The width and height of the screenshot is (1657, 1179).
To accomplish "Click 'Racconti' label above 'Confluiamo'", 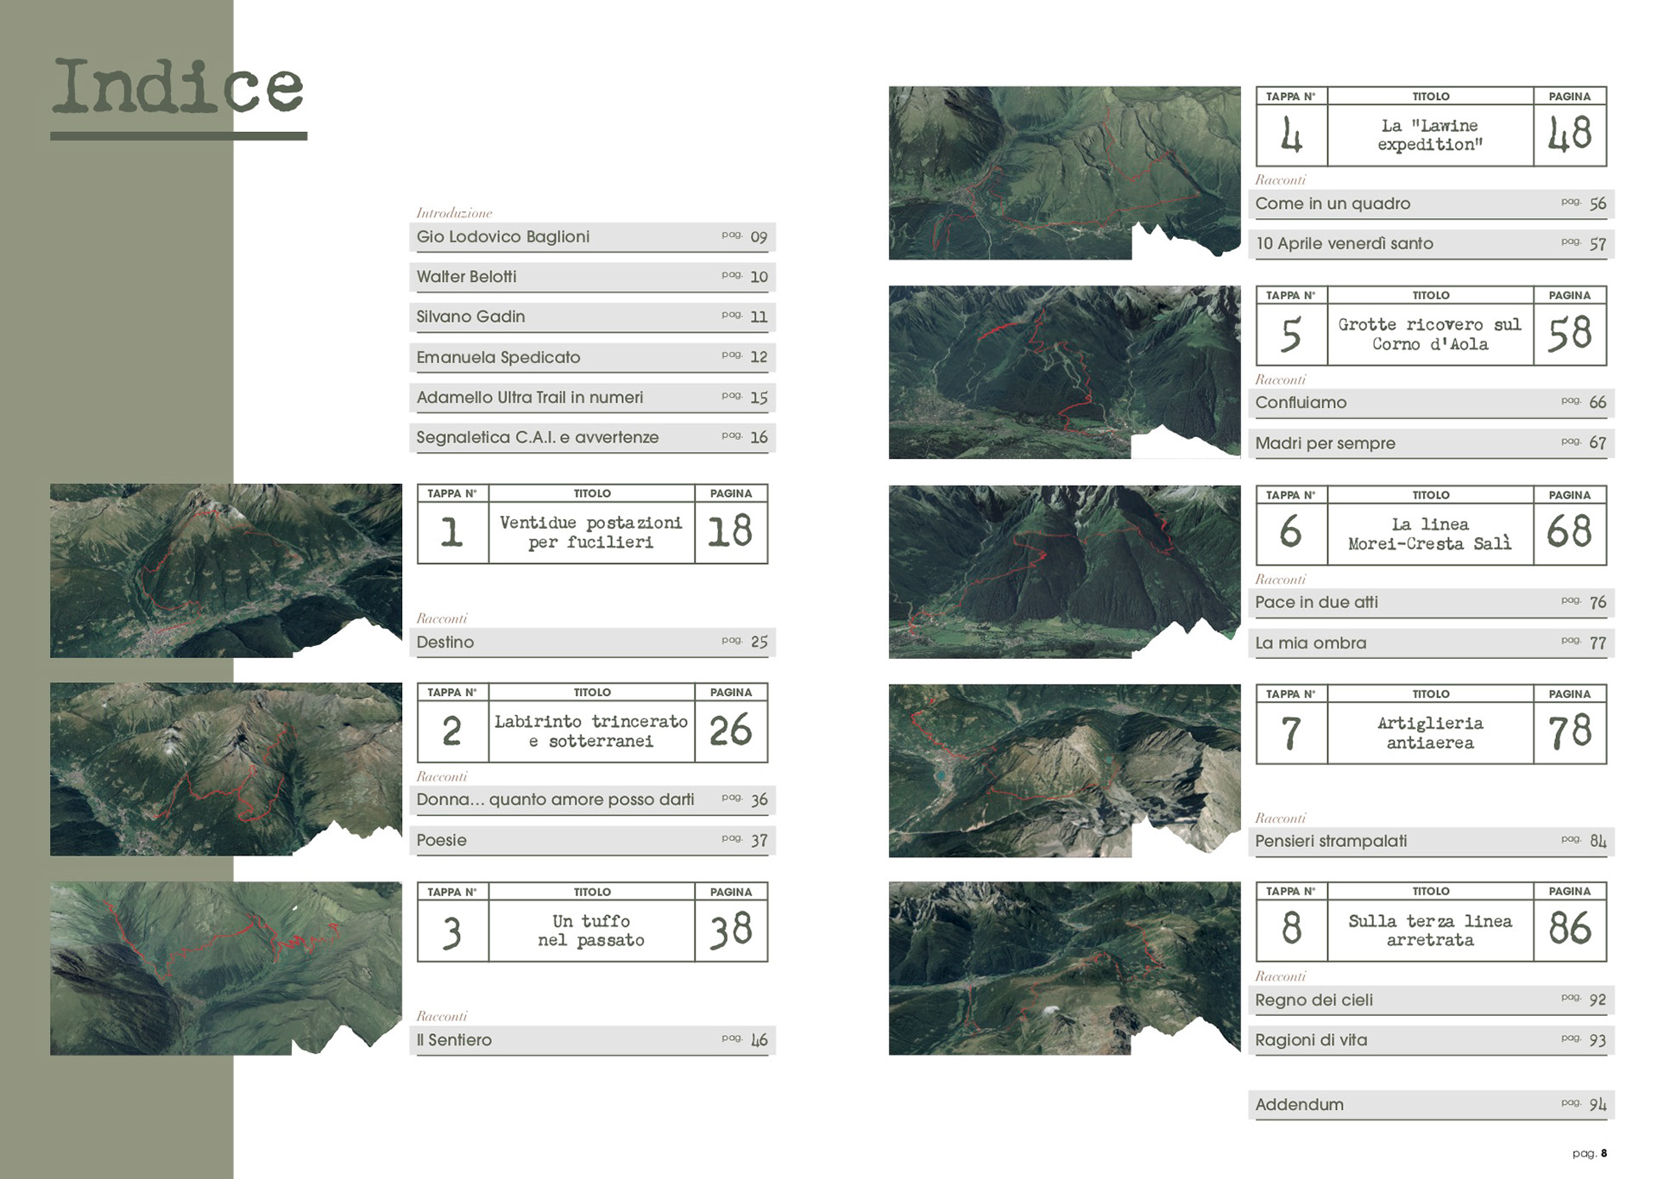I will pos(1281,379).
